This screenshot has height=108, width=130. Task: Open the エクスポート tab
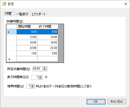tap(38, 14)
